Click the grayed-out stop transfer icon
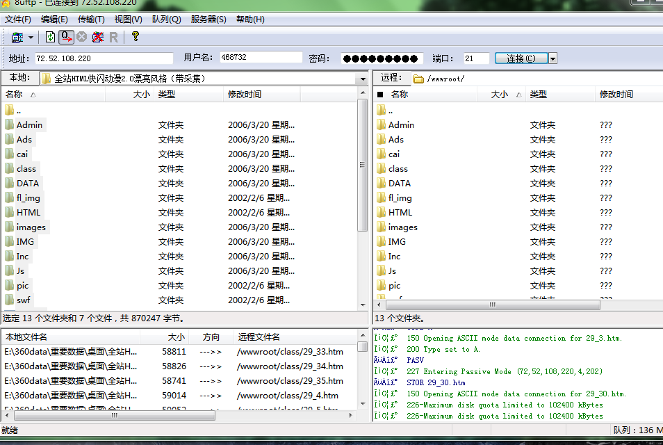The width and height of the screenshot is (663, 445). tap(82, 37)
